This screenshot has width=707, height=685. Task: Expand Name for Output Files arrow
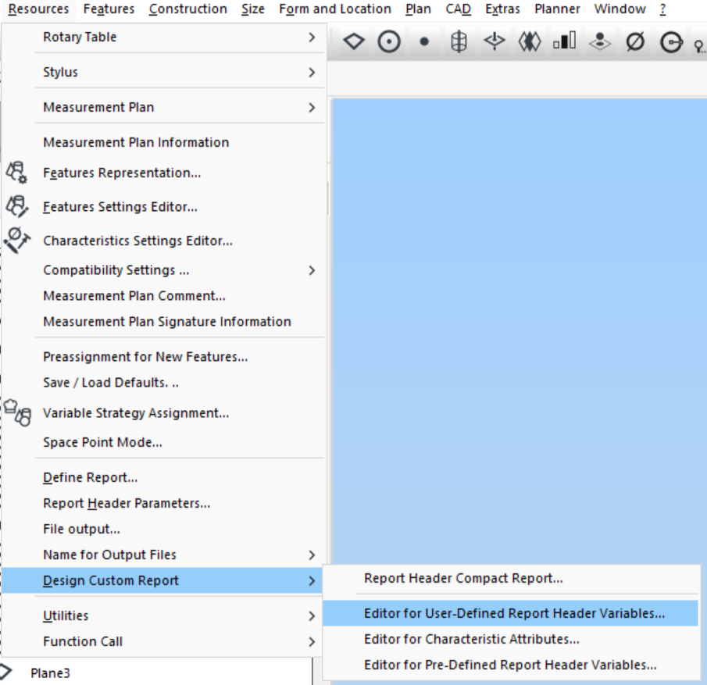[x=312, y=555]
